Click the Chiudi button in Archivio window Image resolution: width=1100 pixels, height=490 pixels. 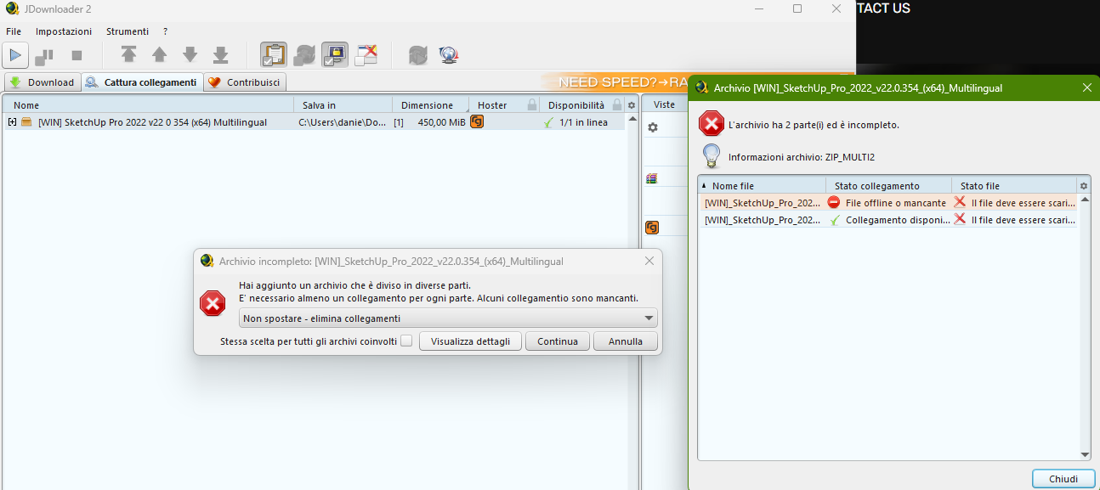[x=1063, y=479]
